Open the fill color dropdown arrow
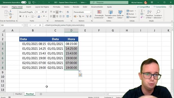The image size is (174, 98). pyautogui.click(x=41, y=16)
